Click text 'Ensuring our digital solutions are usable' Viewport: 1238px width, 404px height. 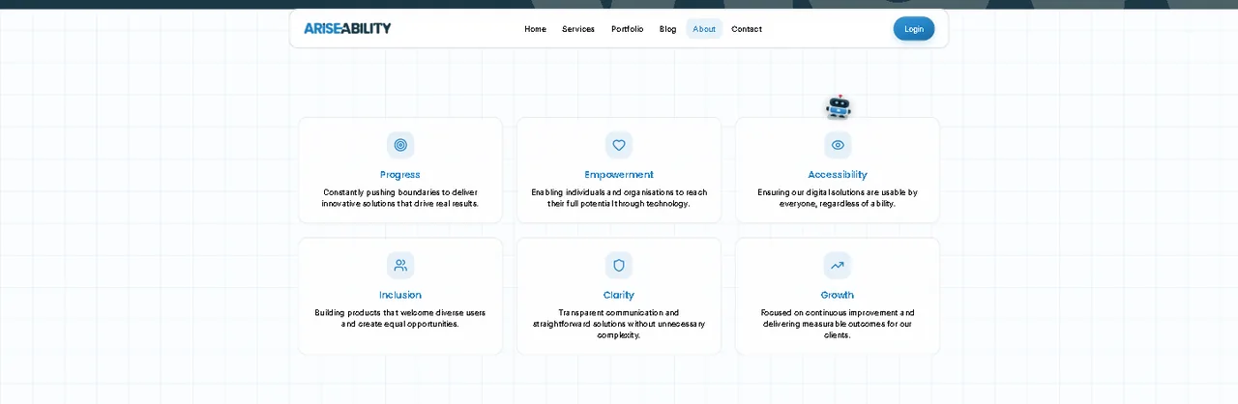tap(832, 192)
